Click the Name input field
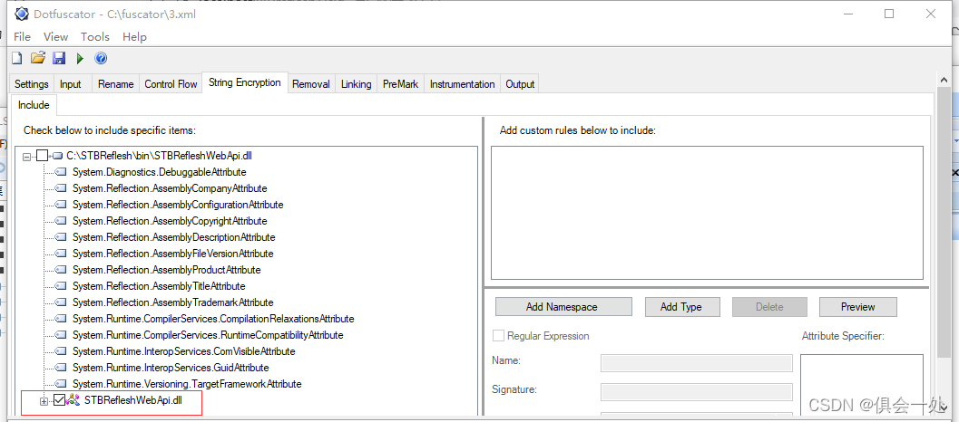 [x=697, y=363]
